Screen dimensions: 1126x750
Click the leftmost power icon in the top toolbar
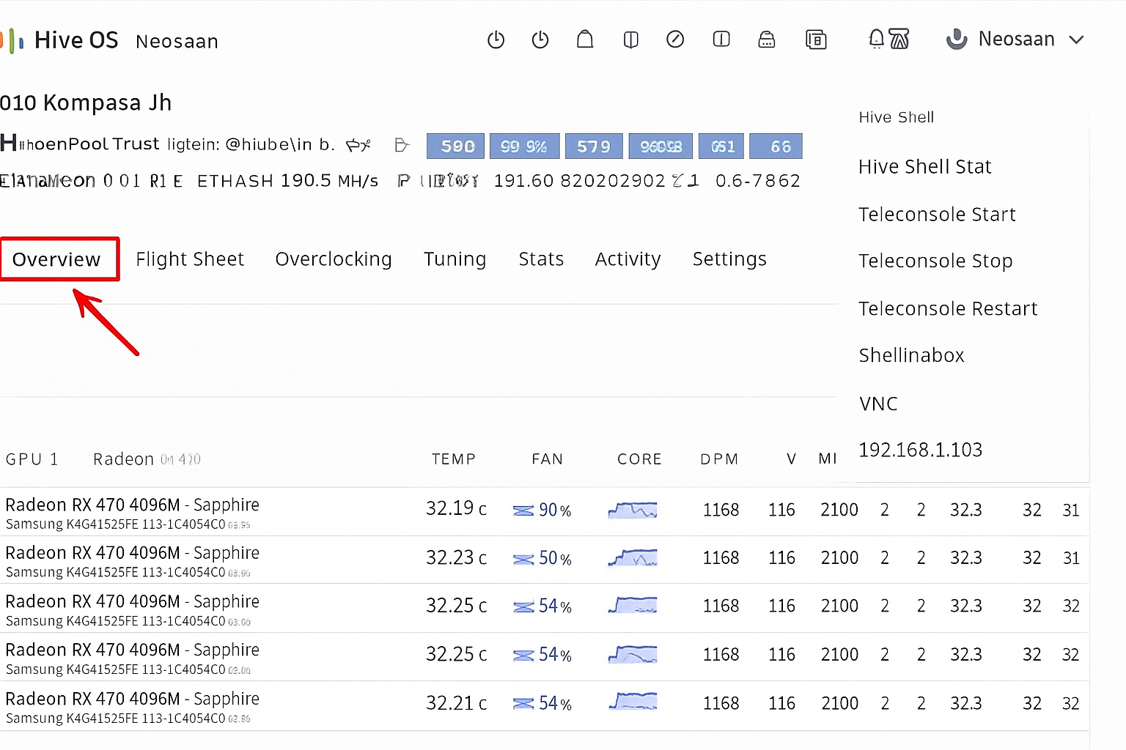click(496, 40)
